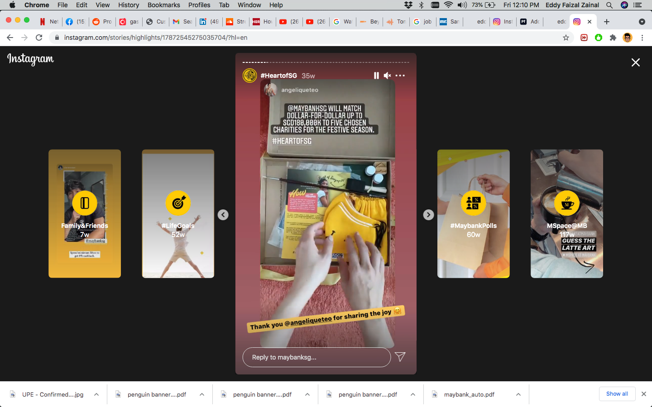Expand options for maybank_auto.pdf download

point(518,394)
